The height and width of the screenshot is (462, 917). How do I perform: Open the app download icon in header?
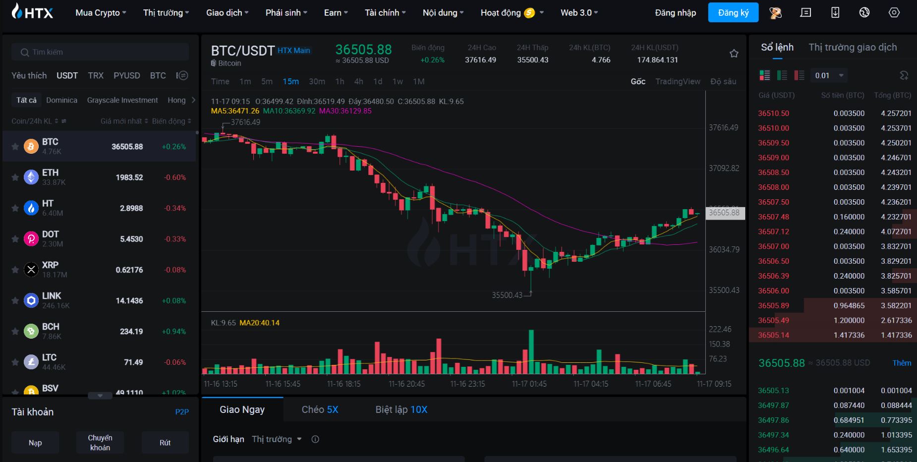835,12
